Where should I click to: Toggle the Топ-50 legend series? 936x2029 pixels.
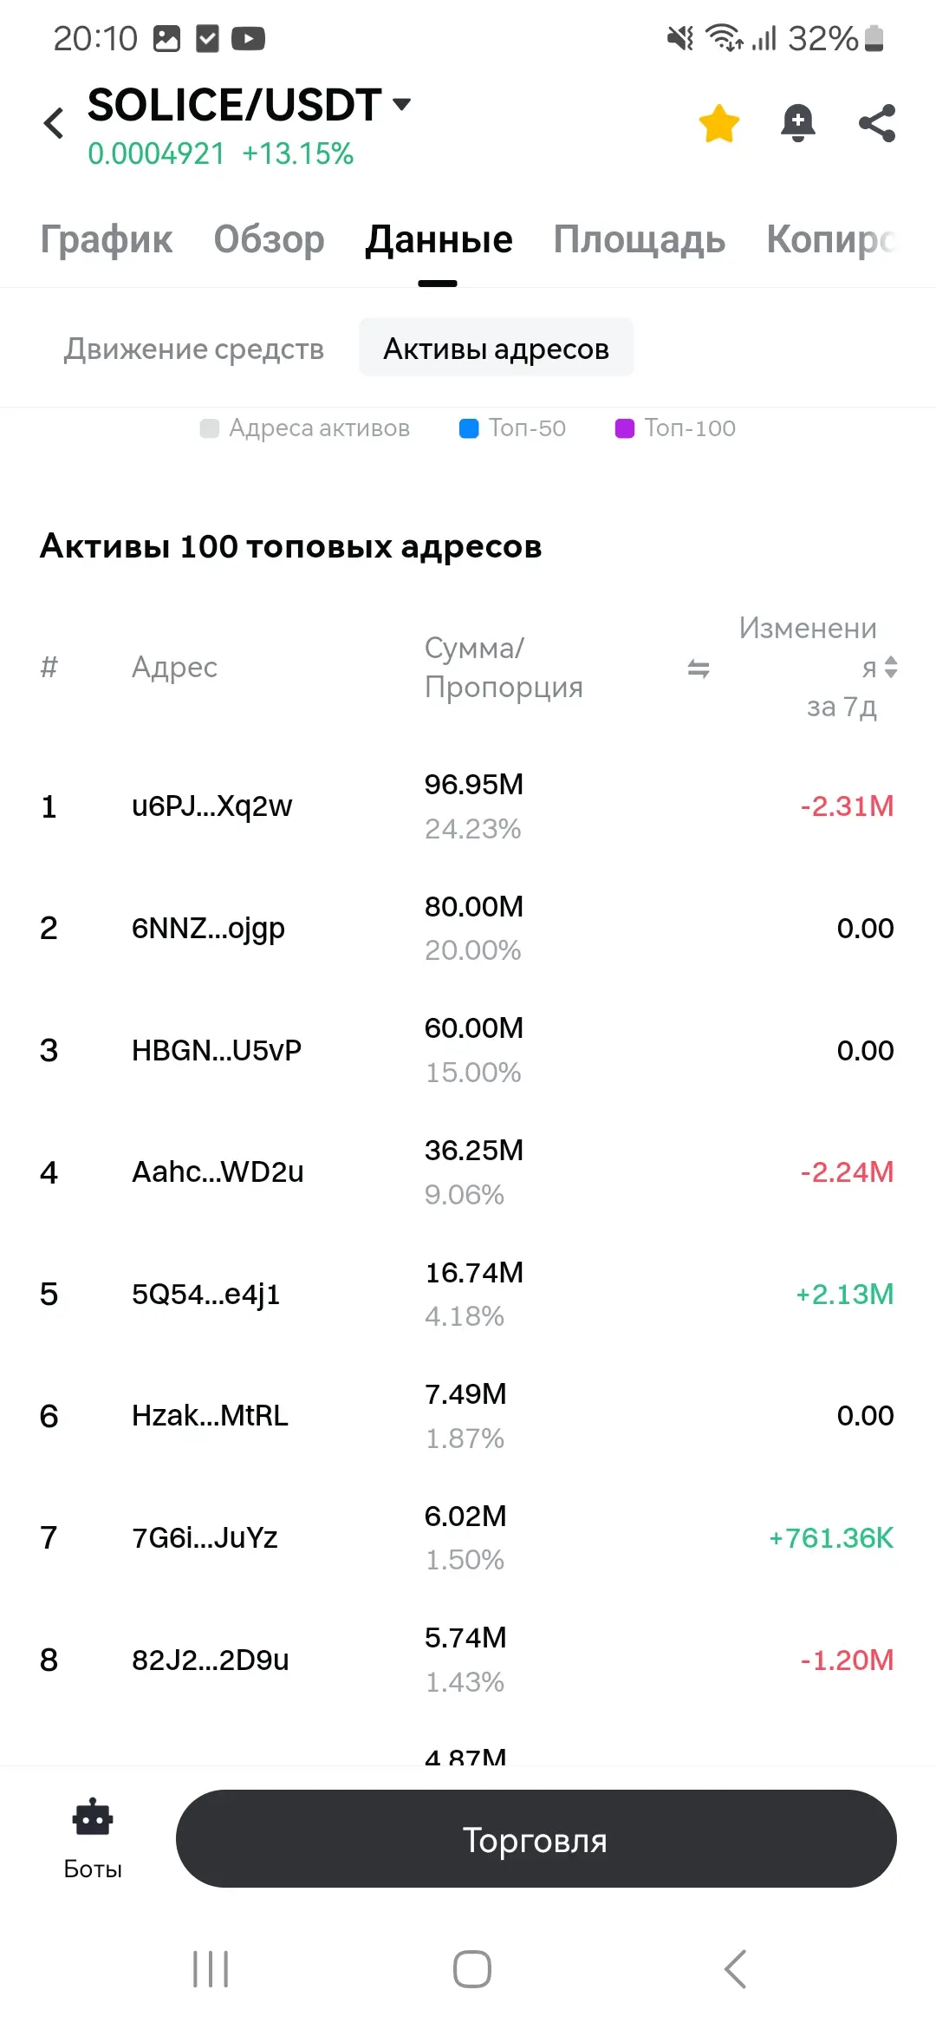(x=513, y=428)
